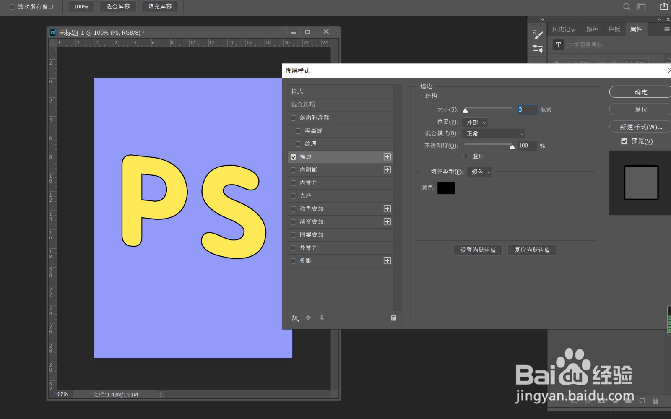This screenshot has width=671, height=419.
Task: Click the style preview thumbnail
Action: [641, 182]
